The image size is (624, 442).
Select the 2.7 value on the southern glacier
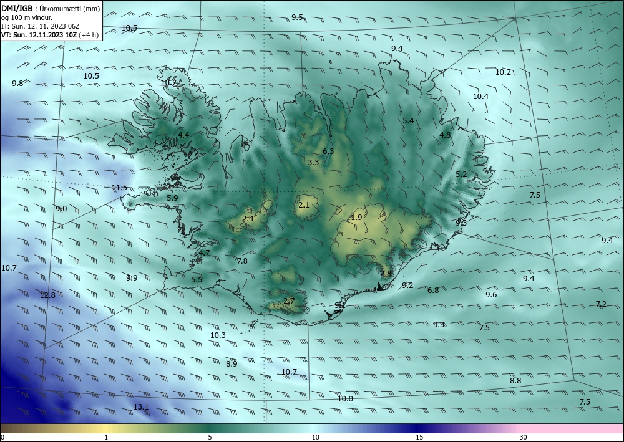pyautogui.click(x=289, y=300)
